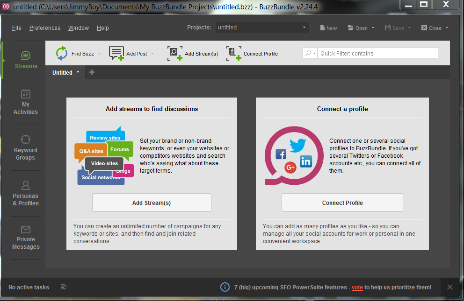Minimize the BuzzBundle window
Viewport: 464px width, 301px height.
[x=408, y=4]
